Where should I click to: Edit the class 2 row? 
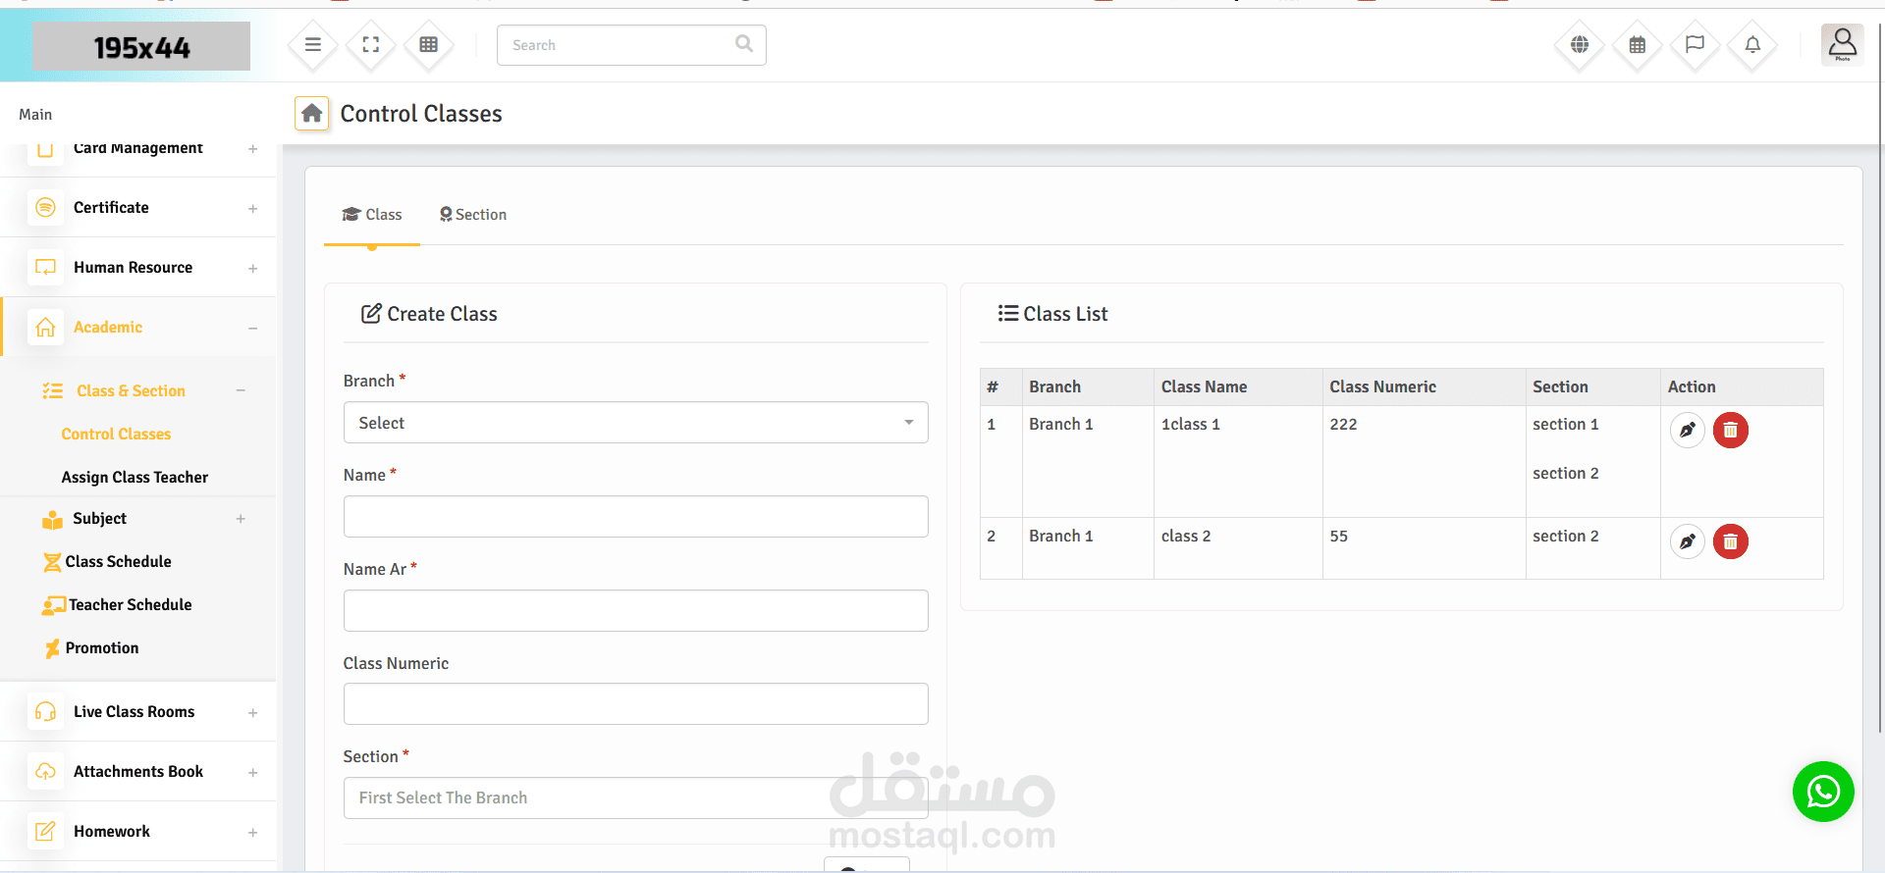(x=1688, y=541)
